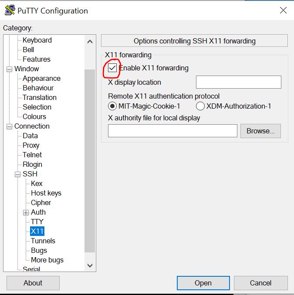Uncheck Enable X11 forwarding checkbox
This screenshot has height=295, width=294.
coord(113,68)
